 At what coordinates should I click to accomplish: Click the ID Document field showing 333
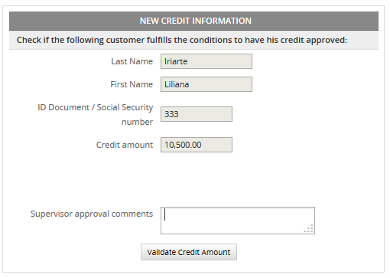(197, 114)
